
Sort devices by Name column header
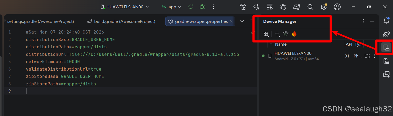(x=281, y=44)
